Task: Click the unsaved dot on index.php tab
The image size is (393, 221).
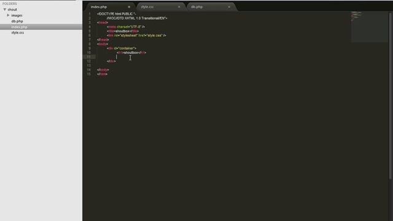Action: tap(129, 7)
